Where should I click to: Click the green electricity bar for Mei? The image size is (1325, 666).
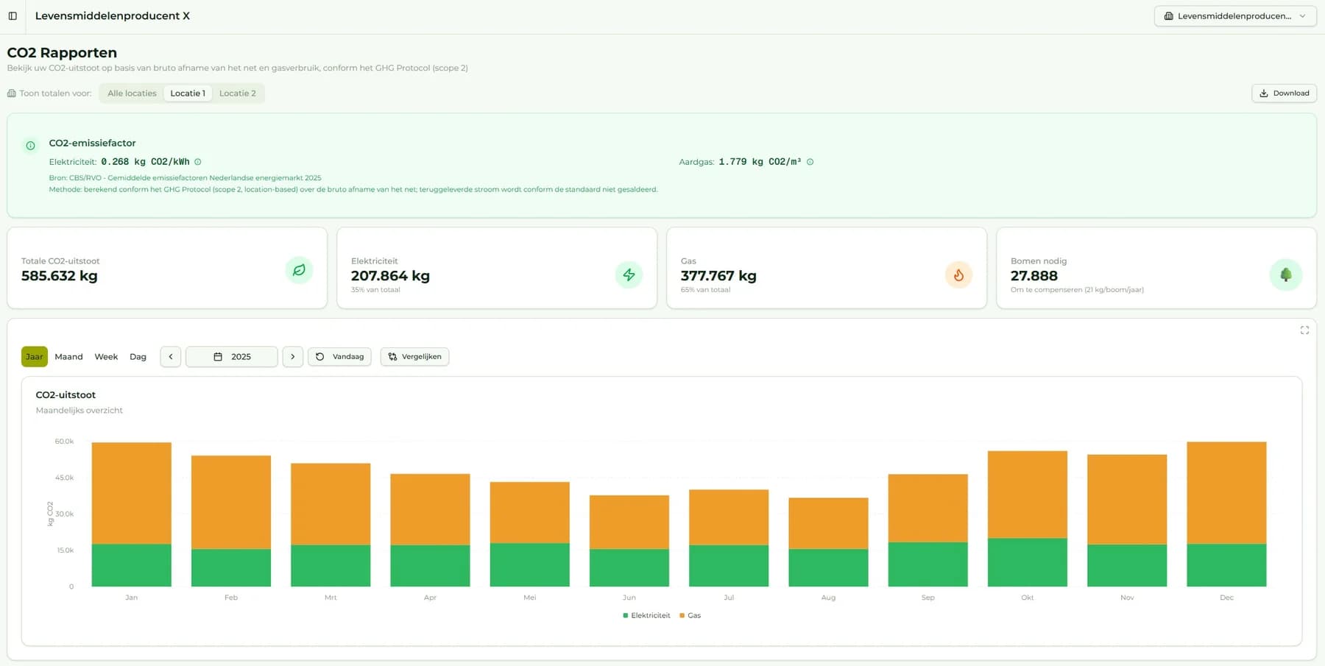point(530,565)
